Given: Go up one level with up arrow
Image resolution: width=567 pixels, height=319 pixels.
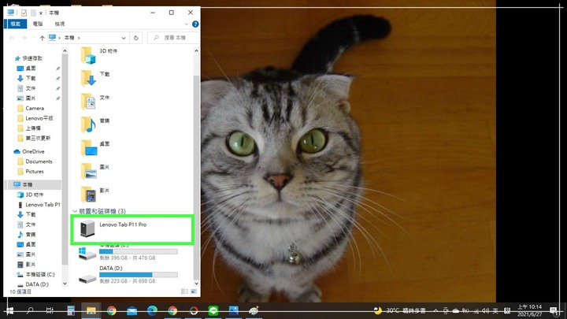Looking at the screenshot, I should point(42,38).
